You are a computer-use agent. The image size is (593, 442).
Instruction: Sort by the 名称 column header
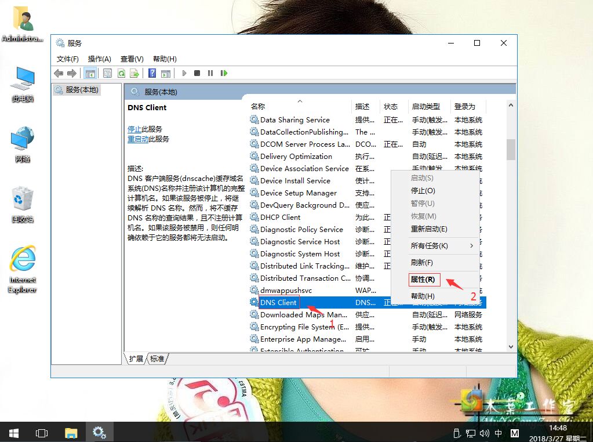pyautogui.click(x=300, y=106)
